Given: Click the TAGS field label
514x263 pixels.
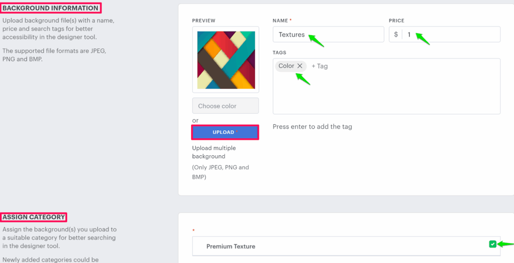Looking at the screenshot, I should [x=280, y=53].
